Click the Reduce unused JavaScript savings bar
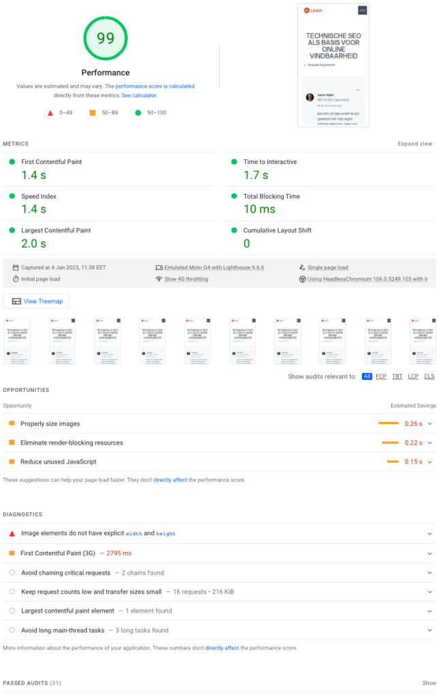Image resolution: width=439 pixels, height=697 pixels. 393,461
